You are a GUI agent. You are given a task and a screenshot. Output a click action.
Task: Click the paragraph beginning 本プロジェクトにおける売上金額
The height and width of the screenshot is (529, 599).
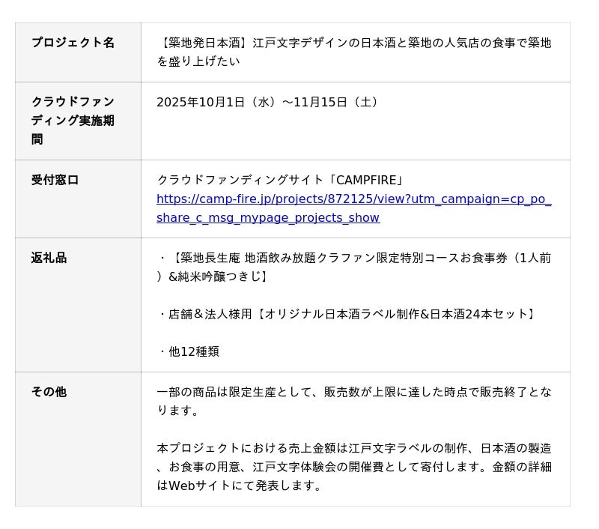pyautogui.click(x=353, y=448)
